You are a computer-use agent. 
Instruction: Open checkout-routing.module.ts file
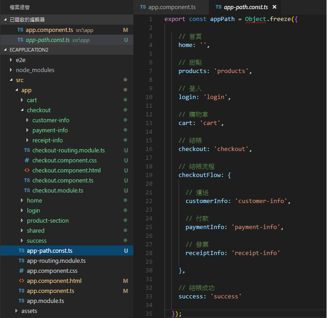67,150
